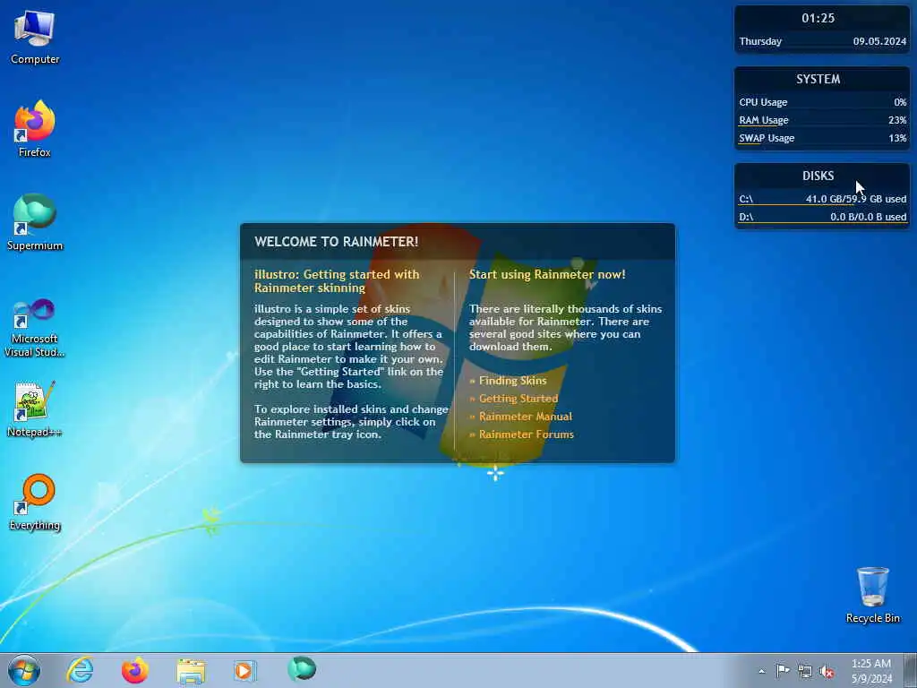Image resolution: width=917 pixels, height=688 pixels.
Task: Open the taskbar clock and date
Action: [x=871, y=671]
